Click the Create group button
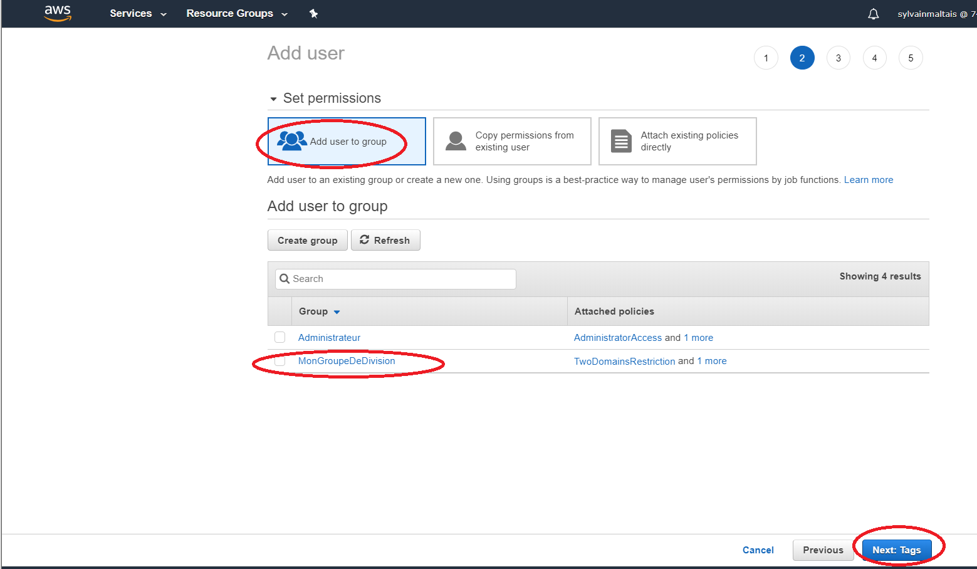 coord(307,241)
